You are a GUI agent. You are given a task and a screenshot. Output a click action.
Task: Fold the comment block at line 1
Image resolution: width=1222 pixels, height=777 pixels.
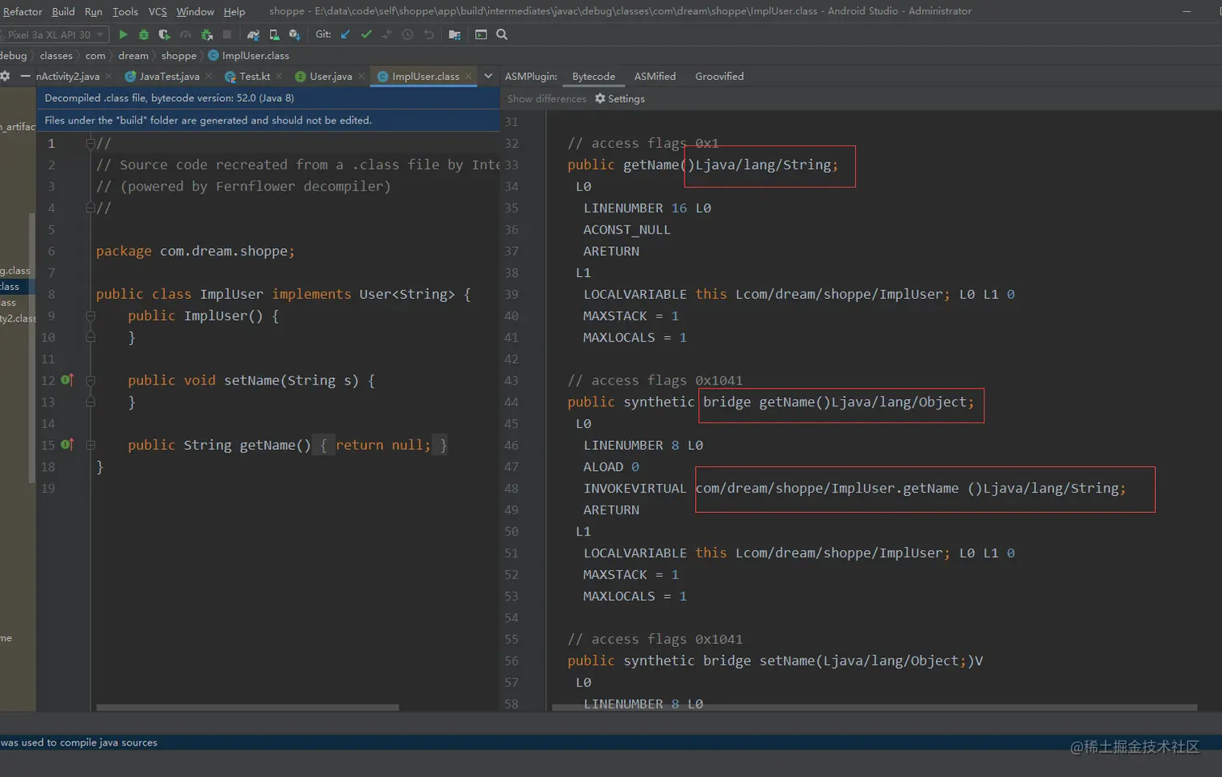point(91,143)
